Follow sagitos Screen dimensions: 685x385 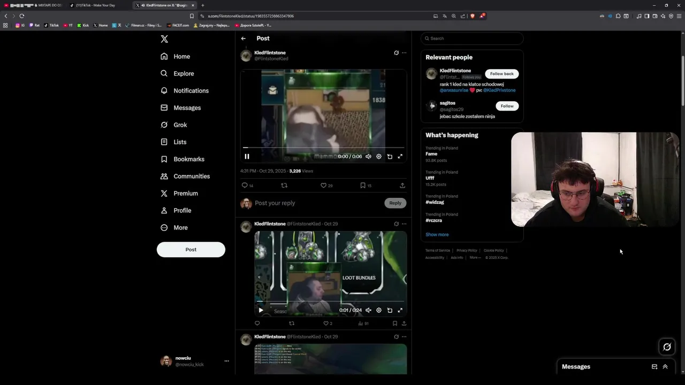tap(507, 106)
